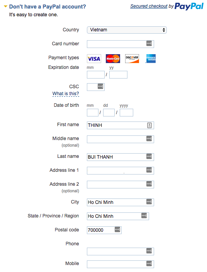Click autofill icon in CSC field
Screen dimensions: 207x272
pos(100,86)
